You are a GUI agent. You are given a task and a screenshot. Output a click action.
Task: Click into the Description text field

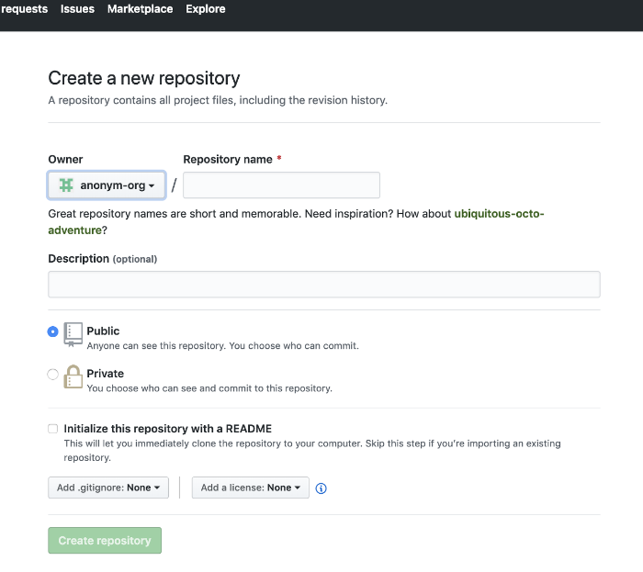(x=323, y=285)
